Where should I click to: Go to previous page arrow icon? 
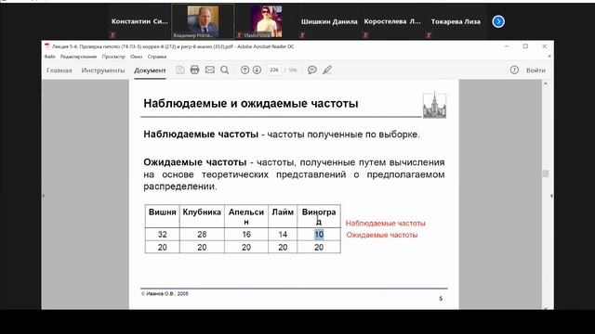tap(245, 71)
